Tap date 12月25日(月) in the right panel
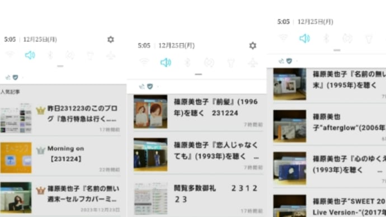This screenshot has height=217, width=386. (x=316, y=22)
